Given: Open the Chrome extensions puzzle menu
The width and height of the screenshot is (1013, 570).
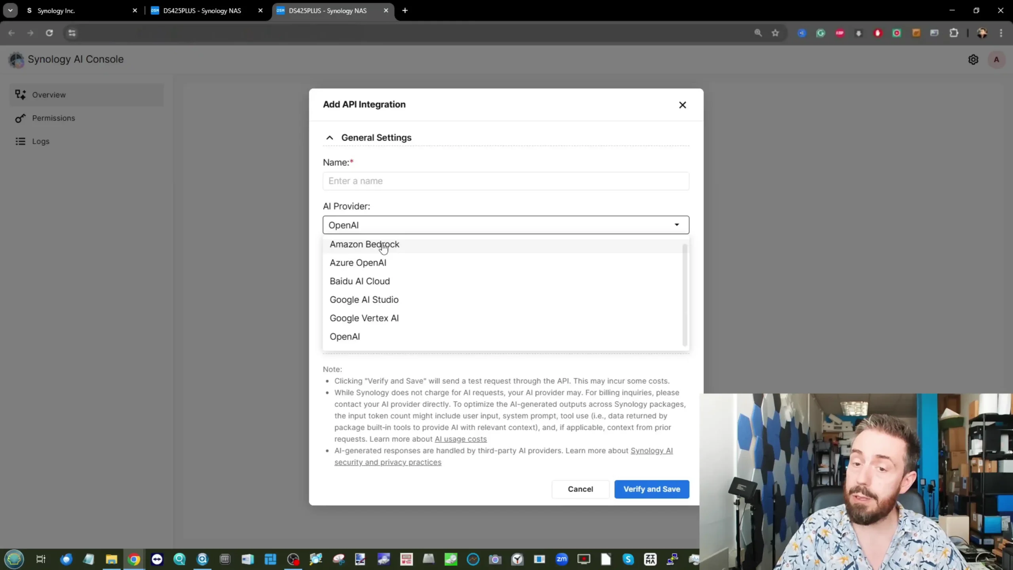Looking at the screenshot, I should click(x=954, y=33).
